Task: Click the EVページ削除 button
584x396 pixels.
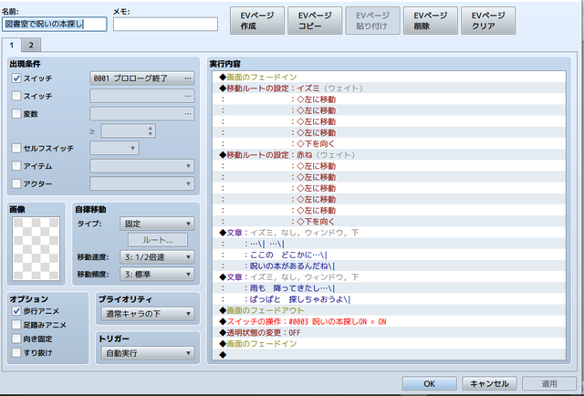Action: [430, 20]
